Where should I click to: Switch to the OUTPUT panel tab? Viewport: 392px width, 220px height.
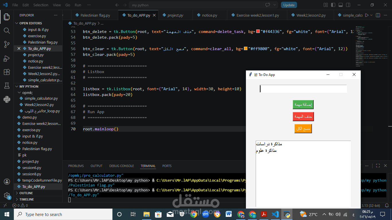(96, 166)
